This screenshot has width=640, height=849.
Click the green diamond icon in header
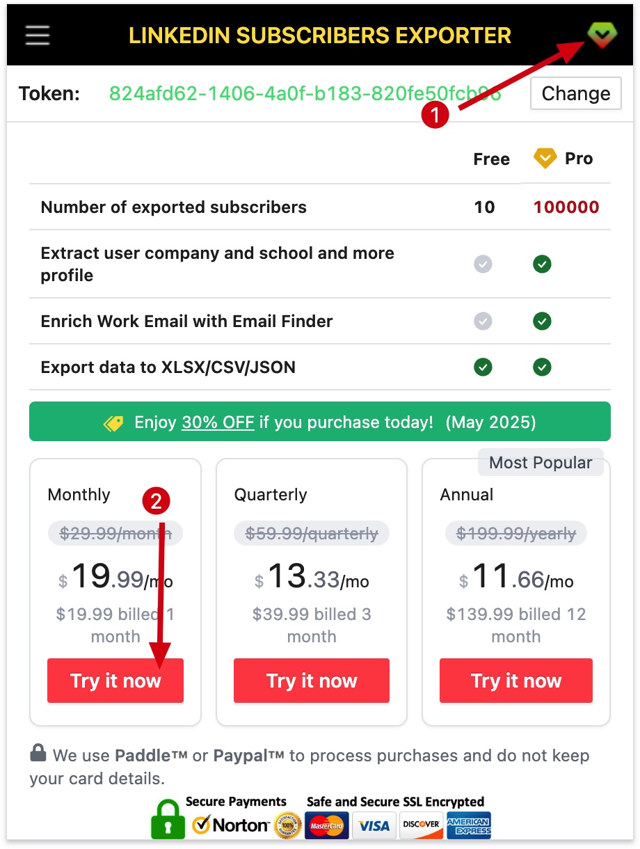(600, 34)
